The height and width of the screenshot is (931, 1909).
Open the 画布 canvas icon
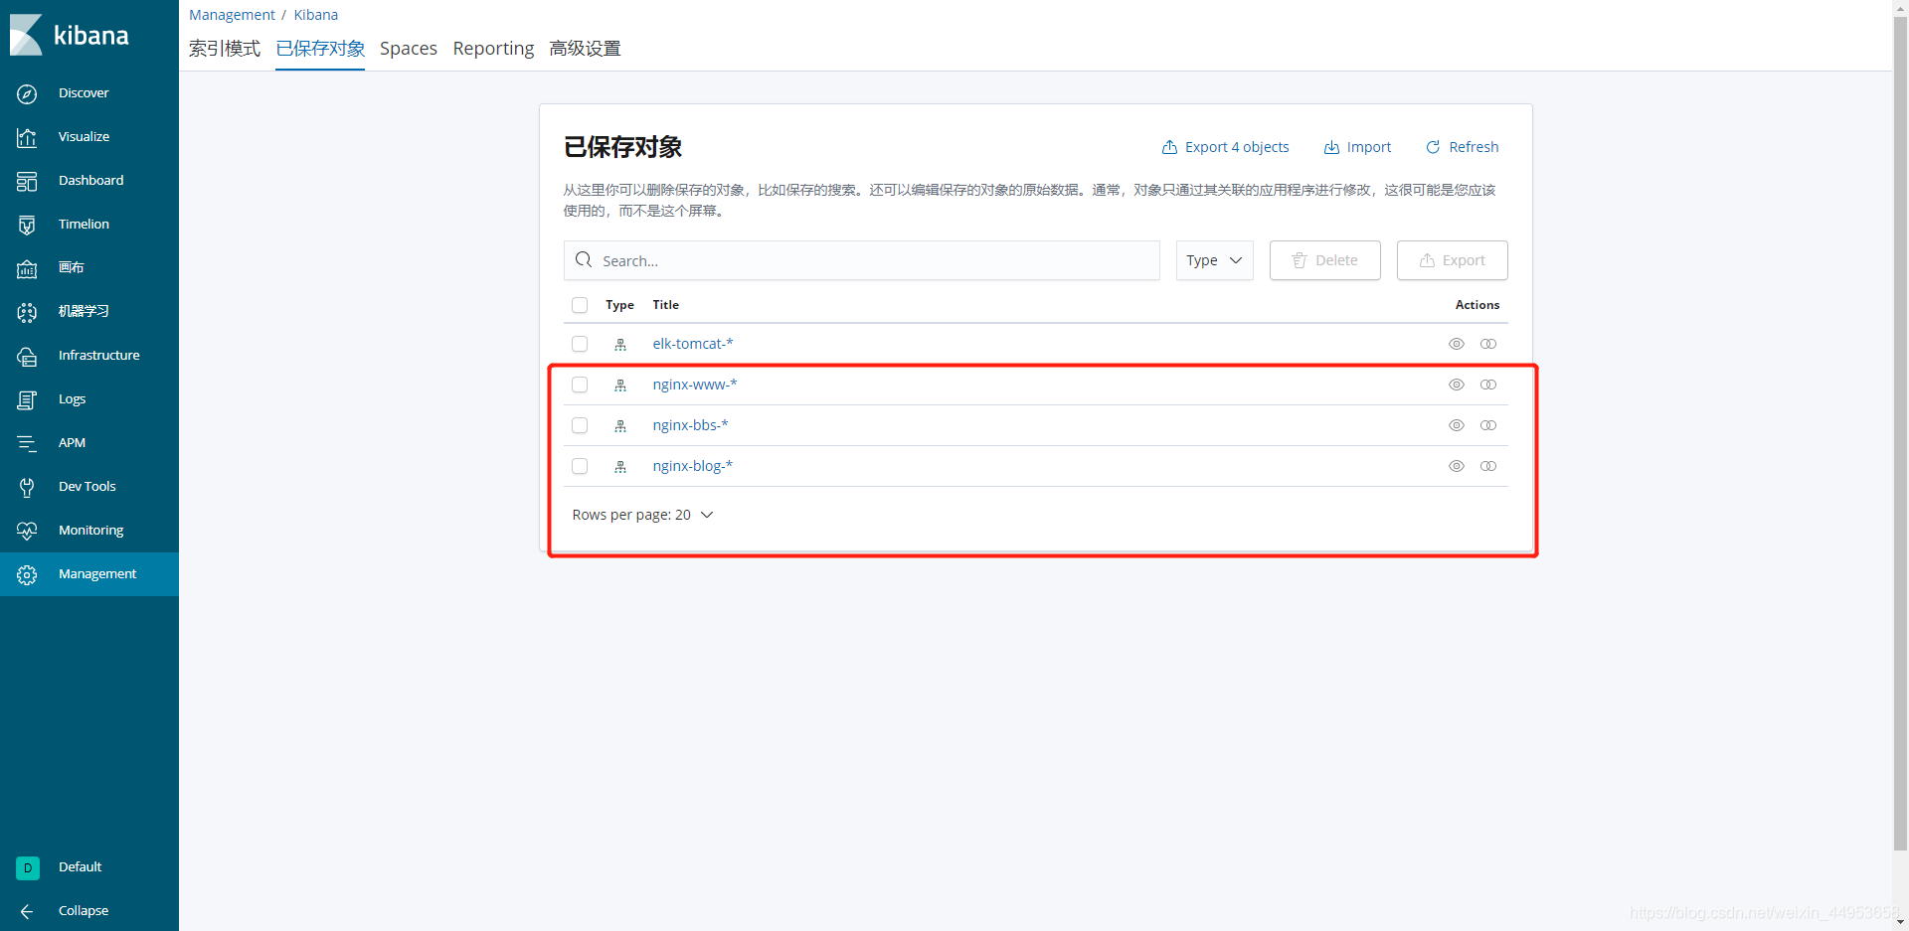[27, 268]
